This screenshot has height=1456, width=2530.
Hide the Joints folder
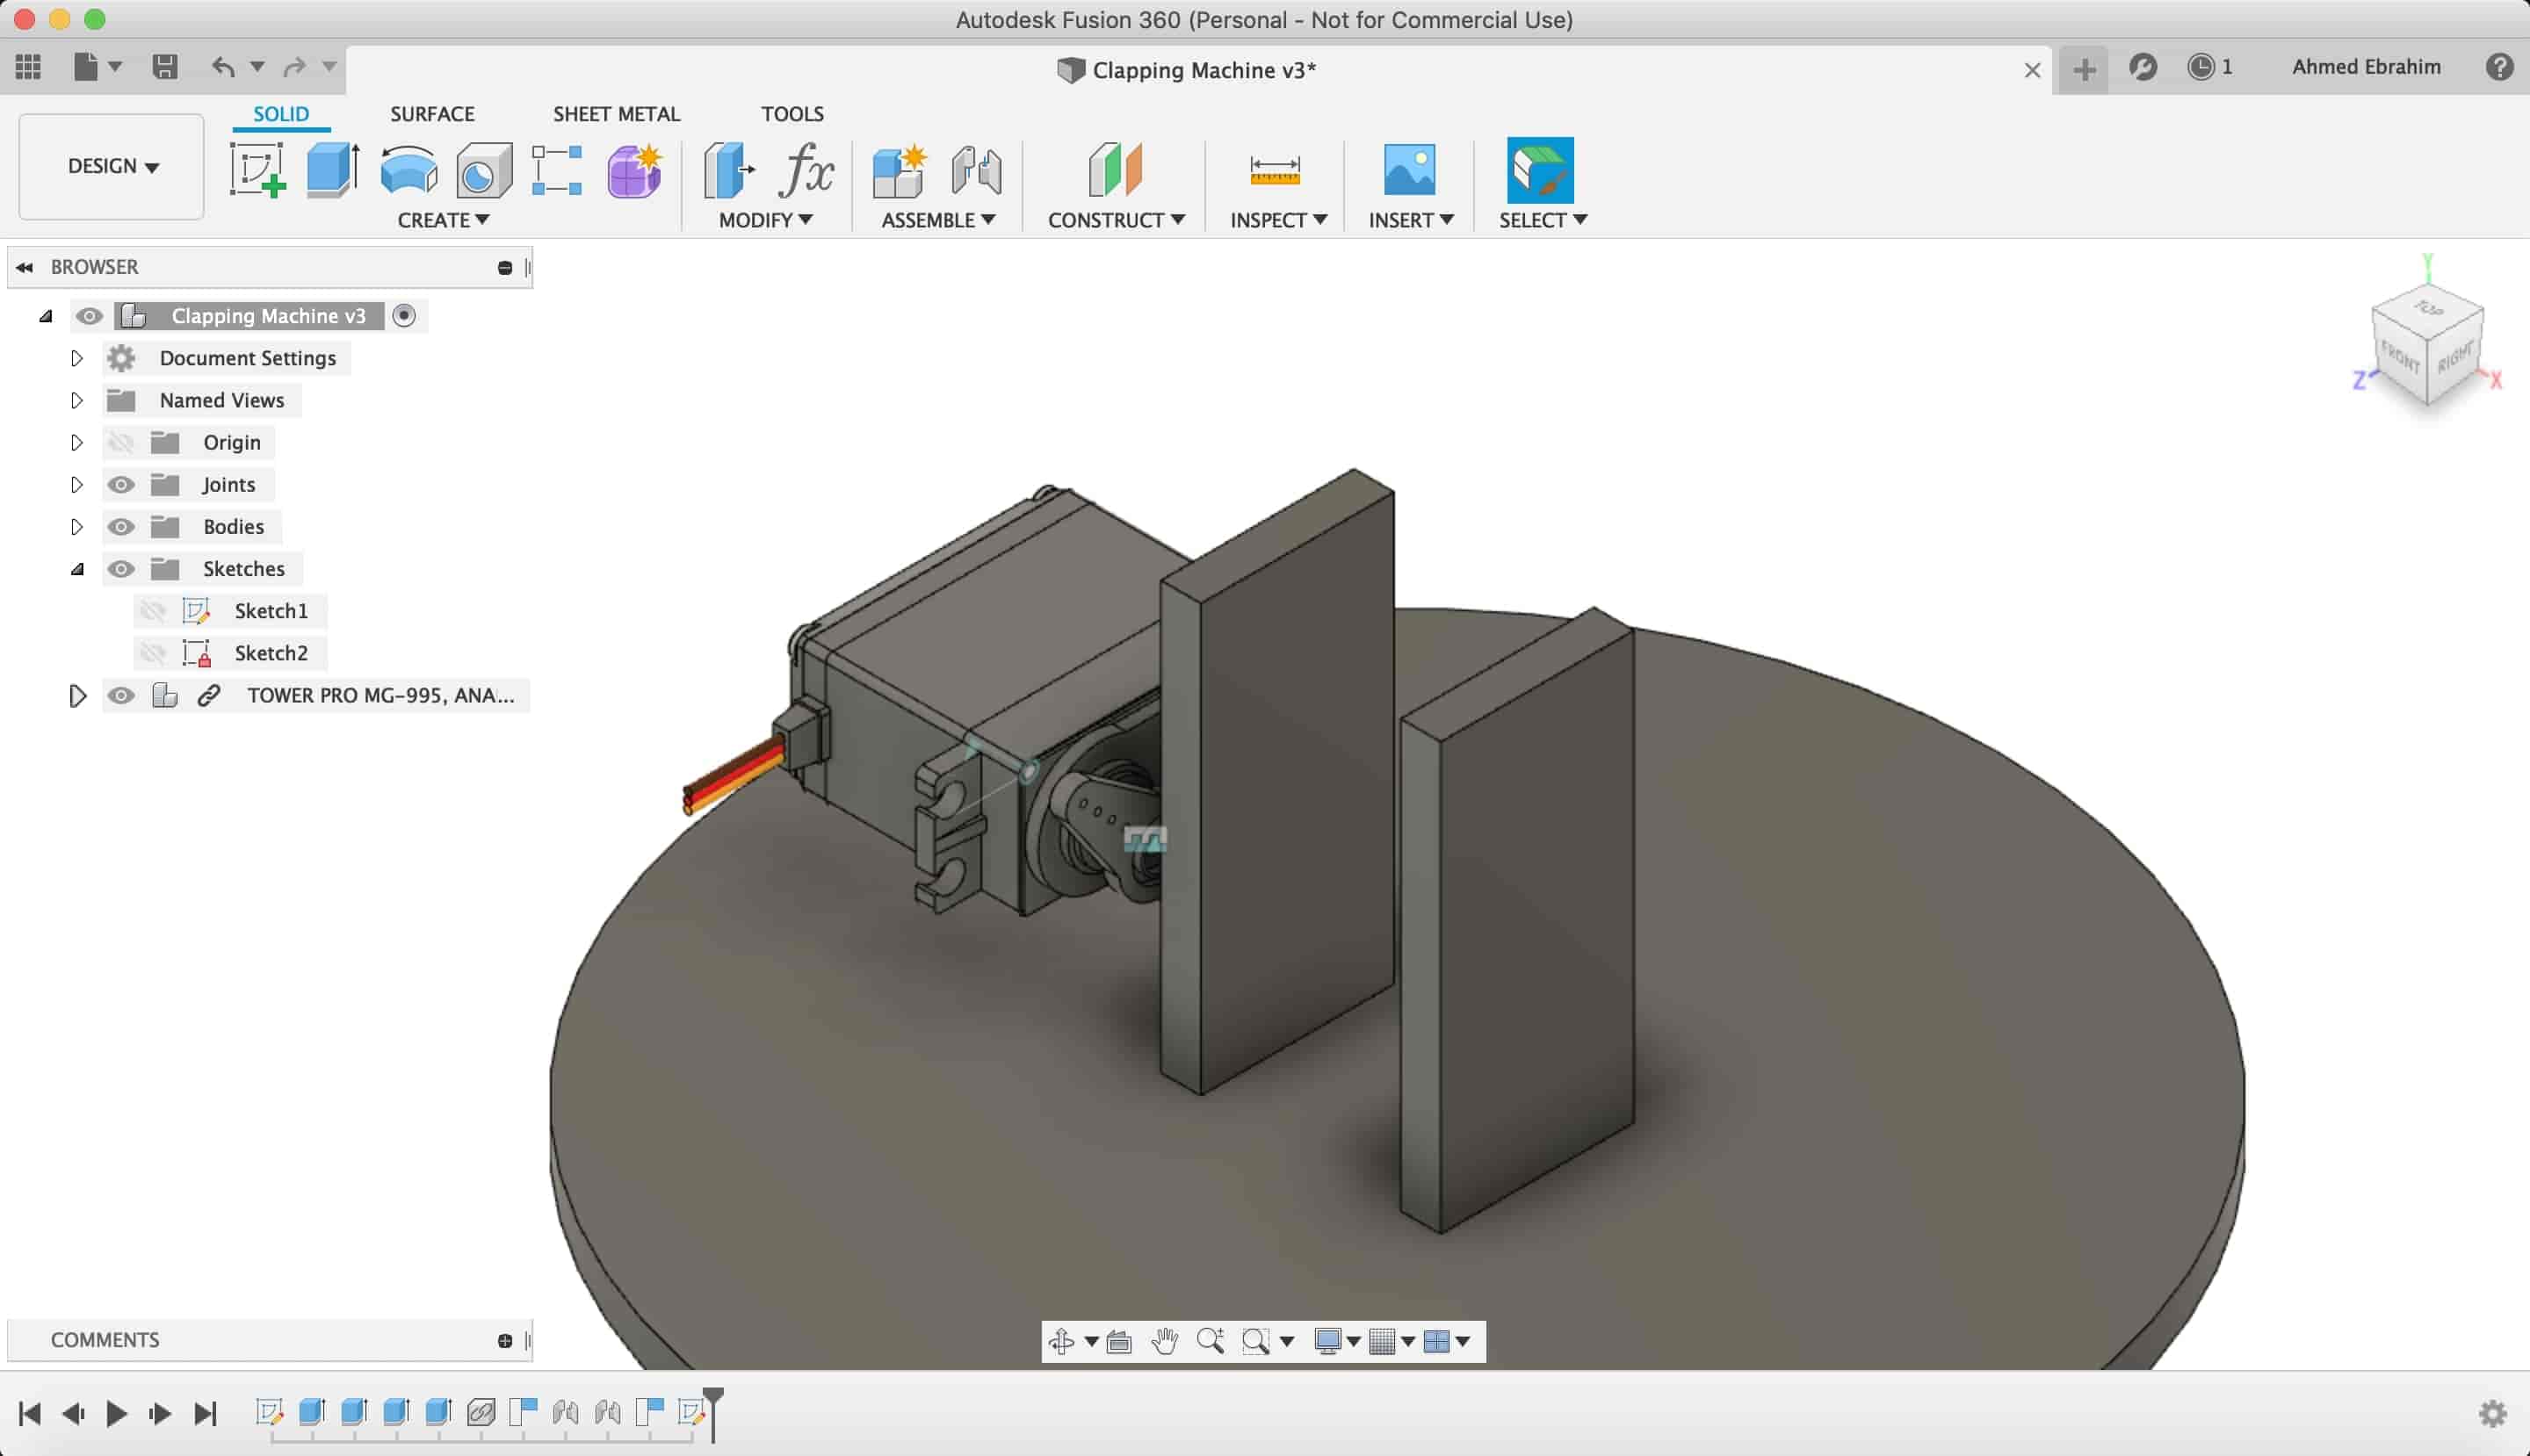[121, 484]
